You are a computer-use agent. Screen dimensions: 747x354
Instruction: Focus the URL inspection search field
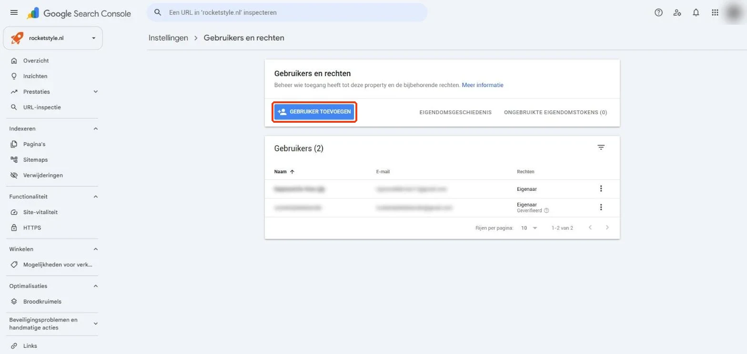(287, 12)
